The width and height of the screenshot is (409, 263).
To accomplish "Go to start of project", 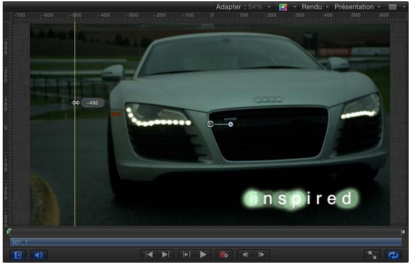I will click(x=149, y=254).
